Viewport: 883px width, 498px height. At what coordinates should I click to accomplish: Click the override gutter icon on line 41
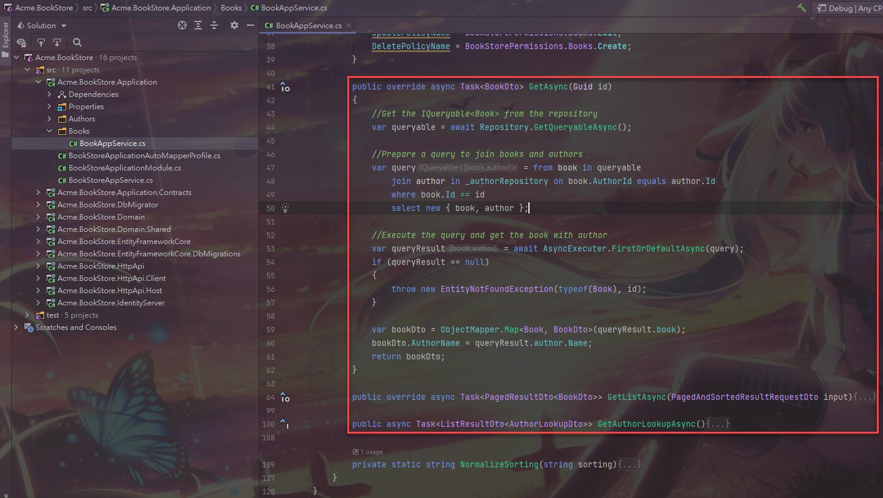pos(285,87)
